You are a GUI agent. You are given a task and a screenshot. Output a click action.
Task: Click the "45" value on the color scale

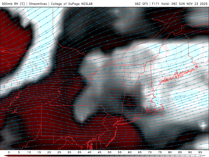click(x=100, y=152)
